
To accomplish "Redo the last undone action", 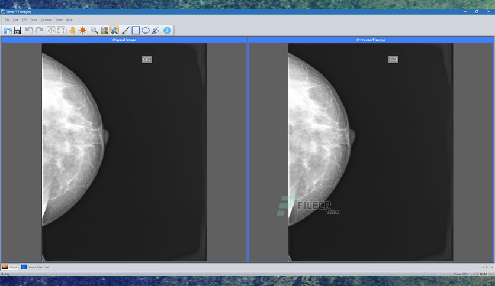I will click(40, 30).
